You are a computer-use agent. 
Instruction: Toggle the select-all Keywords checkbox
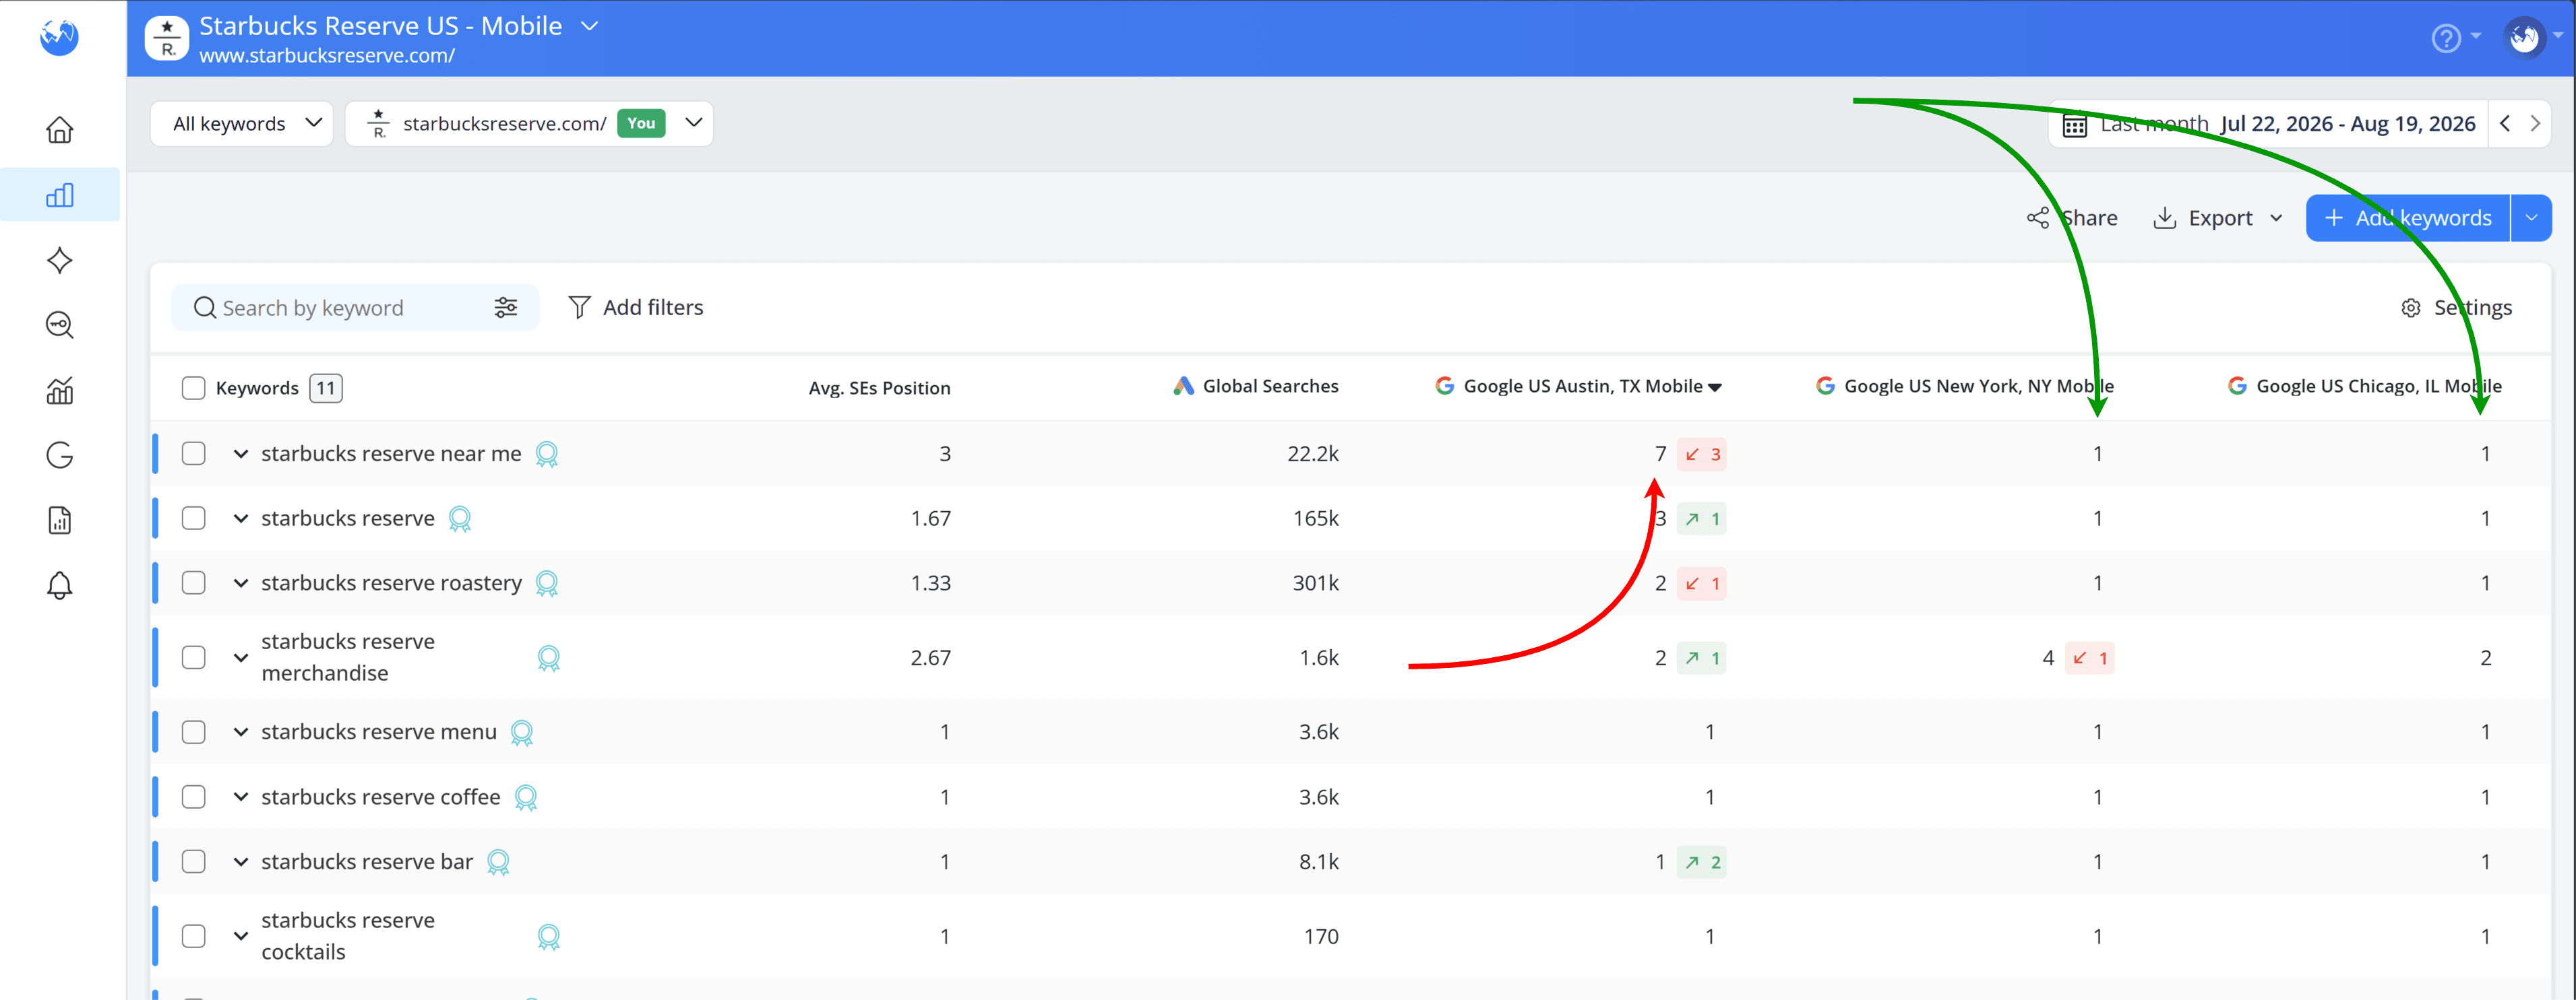pos(194,388)
